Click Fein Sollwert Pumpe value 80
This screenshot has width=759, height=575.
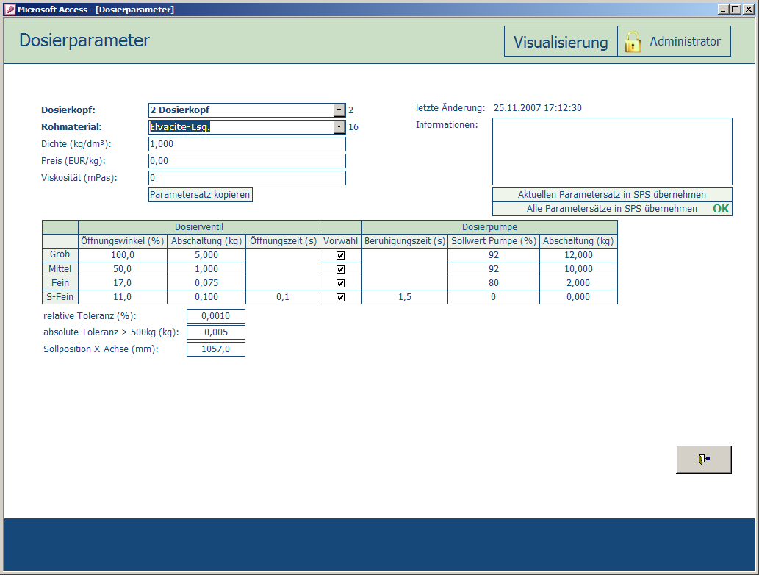point(494,283)
